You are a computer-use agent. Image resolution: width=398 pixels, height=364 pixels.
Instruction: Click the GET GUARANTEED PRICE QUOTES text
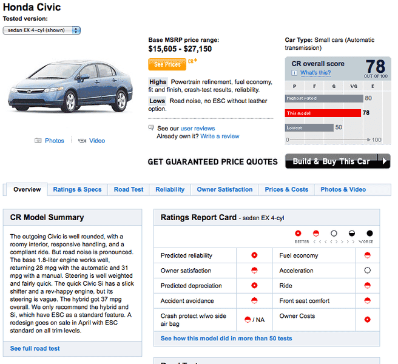coord(213,162)
